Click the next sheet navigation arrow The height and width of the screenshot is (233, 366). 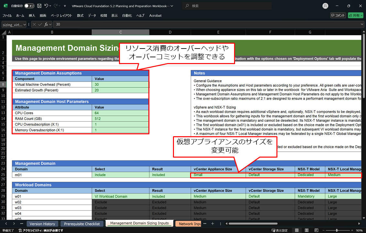(14, 224)
